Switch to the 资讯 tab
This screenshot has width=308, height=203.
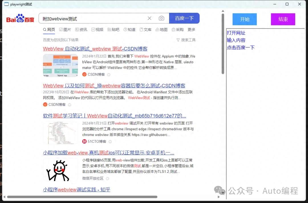(x=81, y=30)
